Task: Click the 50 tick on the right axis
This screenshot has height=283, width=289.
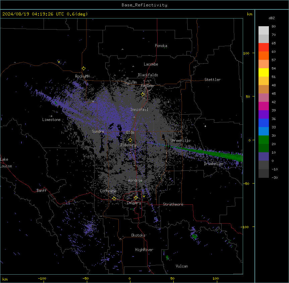Action: [248, 96]
